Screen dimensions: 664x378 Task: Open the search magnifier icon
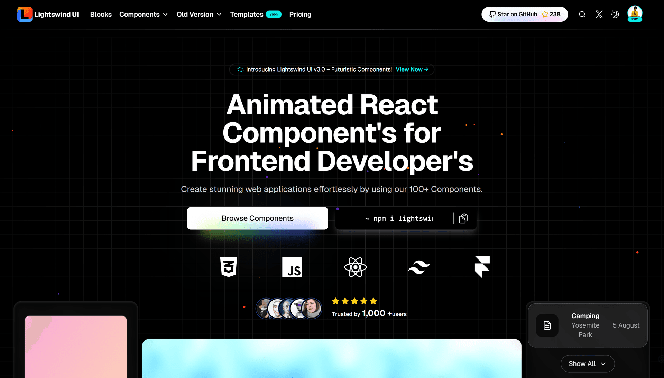582,15
